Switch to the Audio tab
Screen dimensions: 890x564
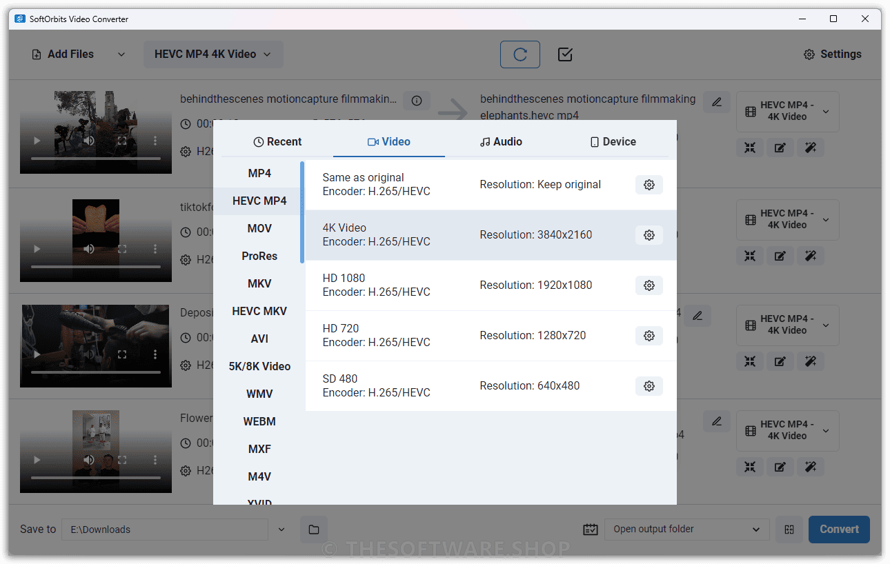tap(502, 142)
